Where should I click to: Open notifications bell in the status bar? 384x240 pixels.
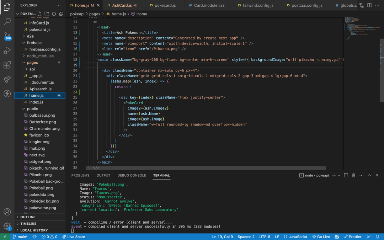pos(377,237)
